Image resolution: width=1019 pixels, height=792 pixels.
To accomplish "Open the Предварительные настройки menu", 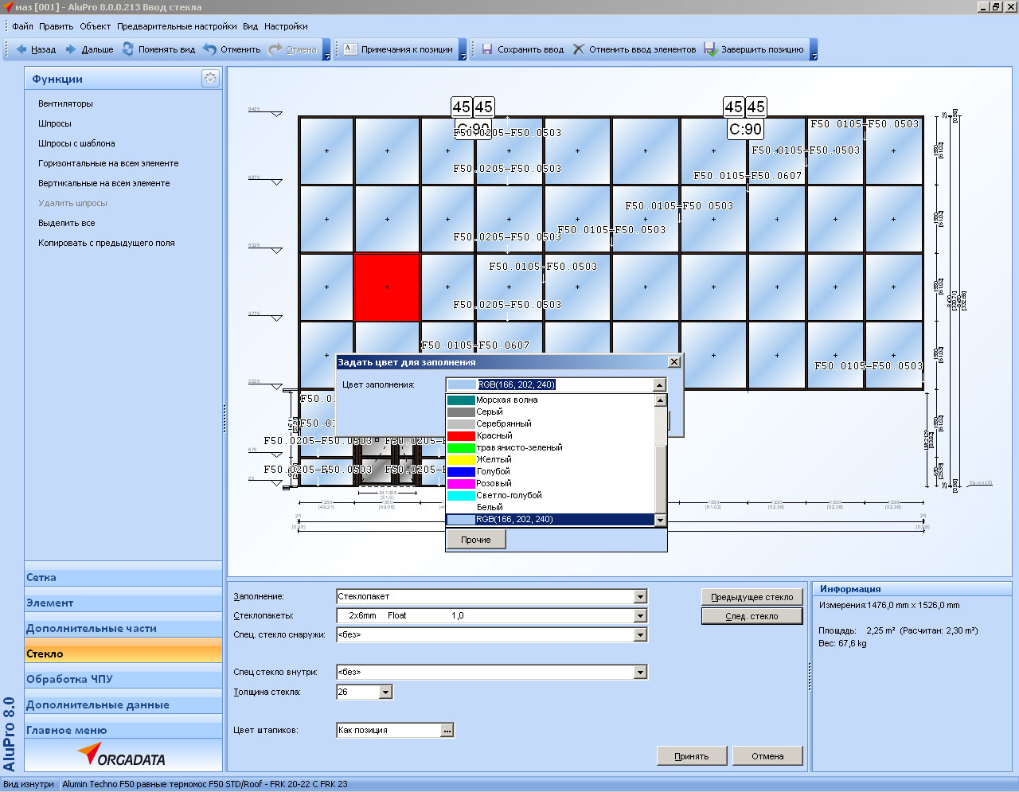I will 177,26.
